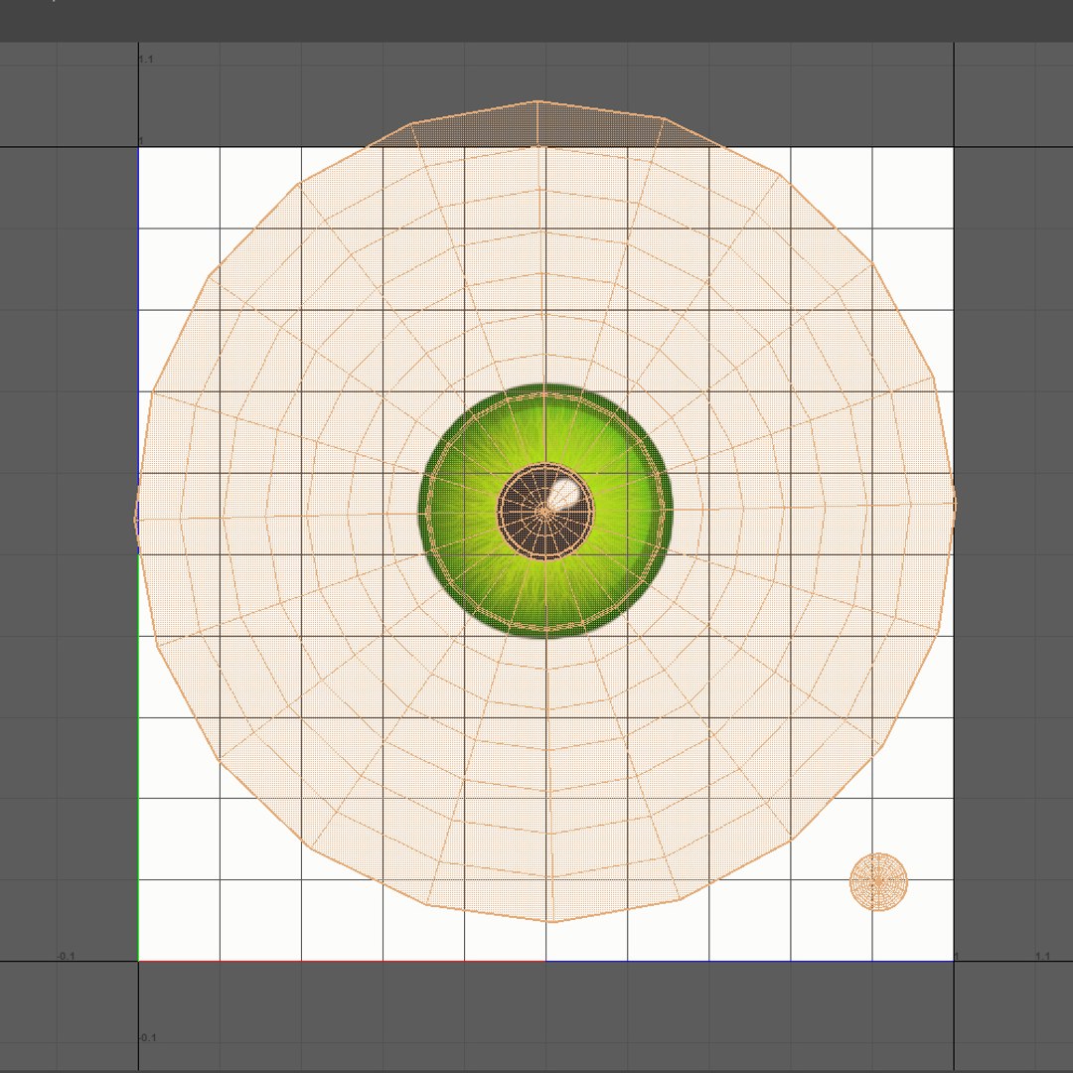Image resolution: width=1073 pixels, height=1073 pixels.
Task: Click the "-0.1" label on the vertical axis
Action: point(148,1037)
